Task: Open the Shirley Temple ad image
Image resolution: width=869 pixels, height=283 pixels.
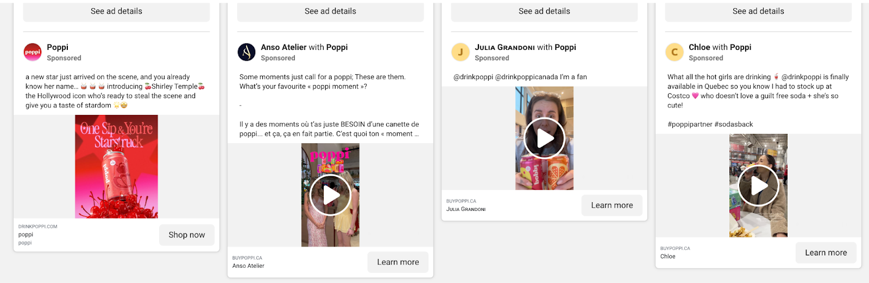Action: pyautogui.click(x=116, y=166)
